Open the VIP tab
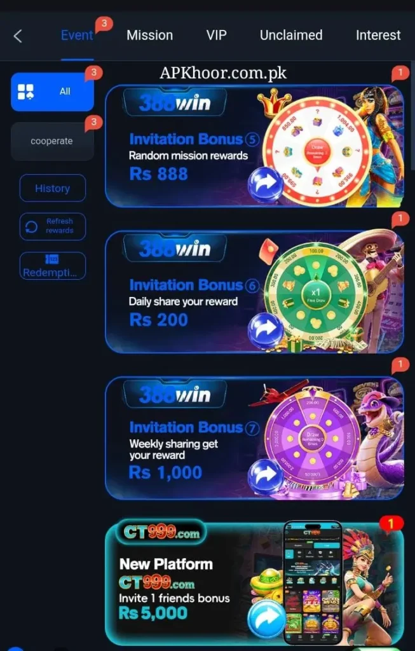 click(x=217, y=36)
